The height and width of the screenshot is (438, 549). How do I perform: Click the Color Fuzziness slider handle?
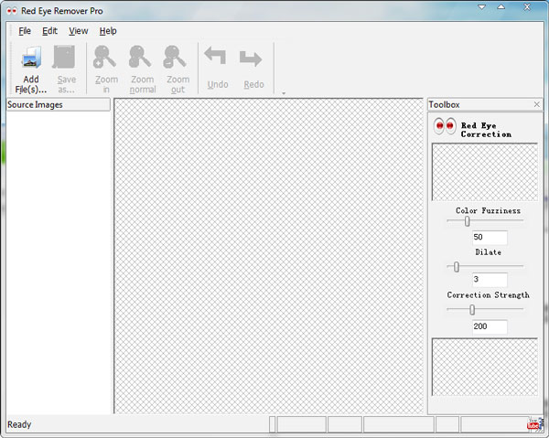467,221
